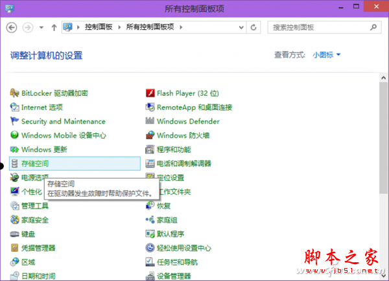Viewport: 389px width, 281px height.
Task: Open recent locations dropdown arrow
Action: pyautogui.click(x=41, y=27)
